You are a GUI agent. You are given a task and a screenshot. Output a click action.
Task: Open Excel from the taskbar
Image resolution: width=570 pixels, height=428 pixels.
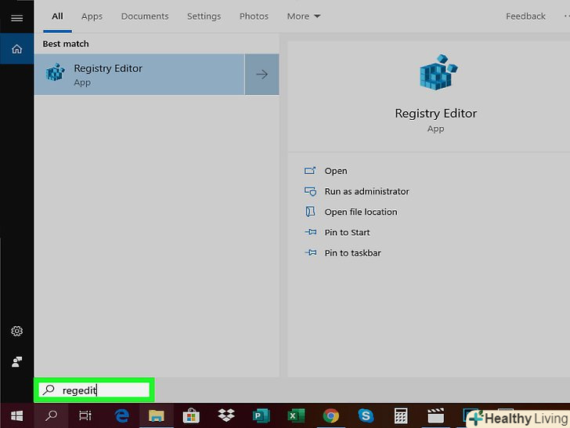(296, 415)
